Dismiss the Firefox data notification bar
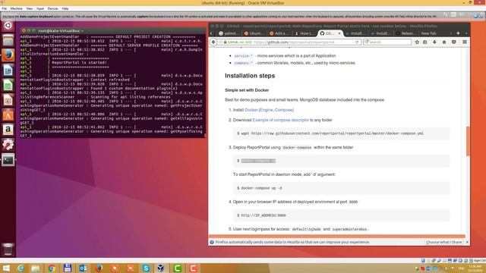The width and height of the screenshot is (486, 273). (x=467, y=242)
